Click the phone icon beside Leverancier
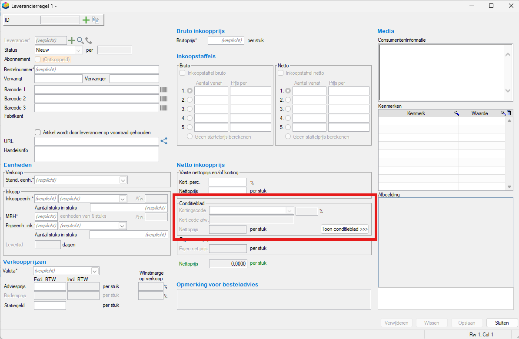 point(89,40)
